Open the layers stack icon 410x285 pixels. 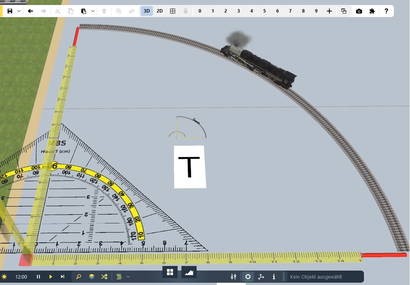[91, 277]
